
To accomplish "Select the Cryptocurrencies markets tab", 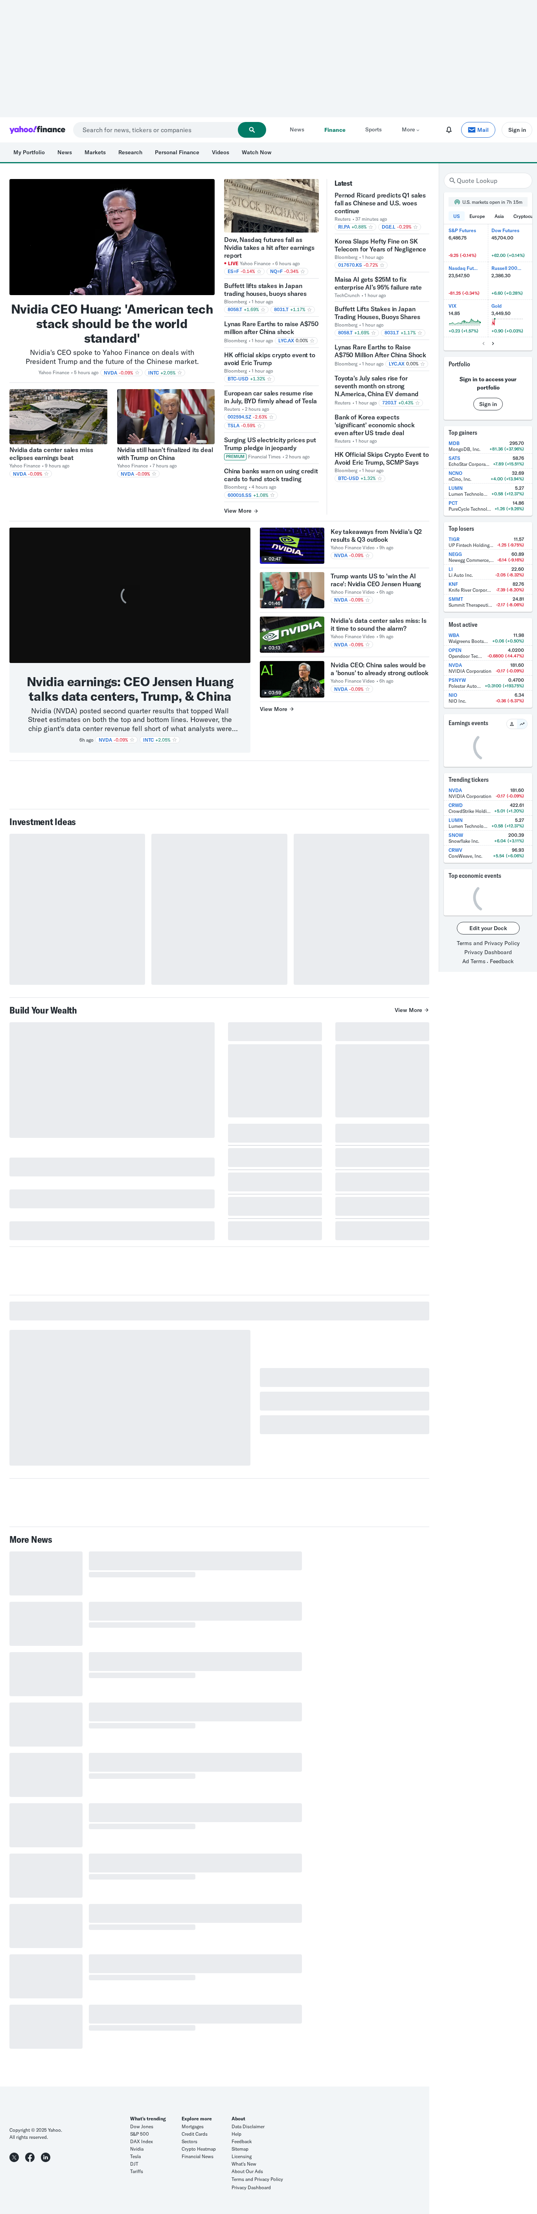I will pos(522,216).
